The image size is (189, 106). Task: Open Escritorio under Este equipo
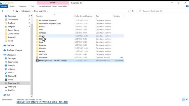coord(11,65)
